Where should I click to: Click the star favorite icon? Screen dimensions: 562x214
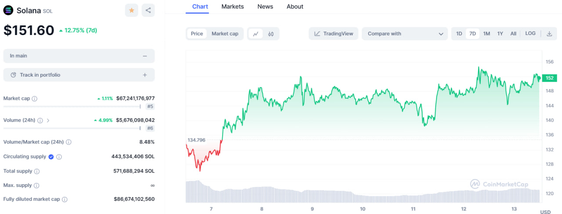(x=131, y=11)
